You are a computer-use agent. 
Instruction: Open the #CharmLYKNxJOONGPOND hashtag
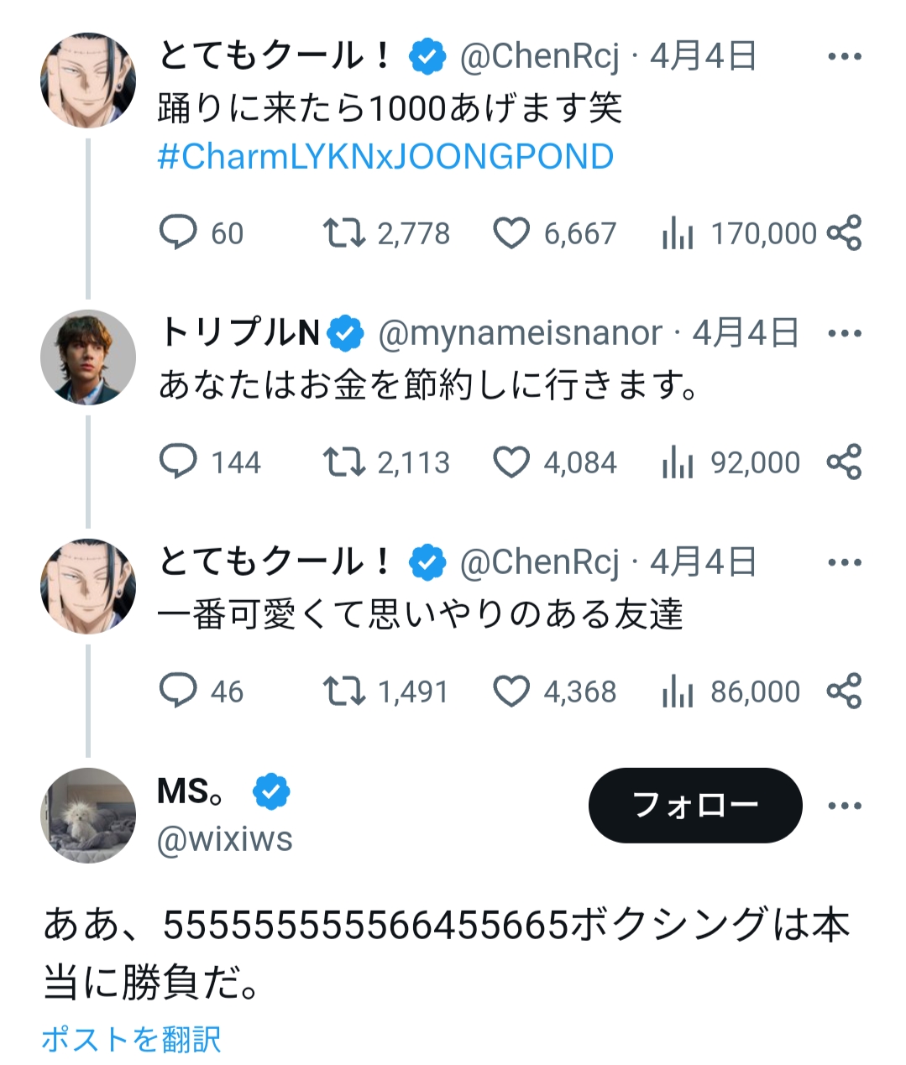coord(385,157)
